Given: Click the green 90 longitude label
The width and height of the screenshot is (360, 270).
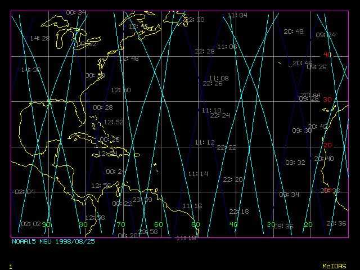Looking at the screenshot, I should click(x=46, y=224).
